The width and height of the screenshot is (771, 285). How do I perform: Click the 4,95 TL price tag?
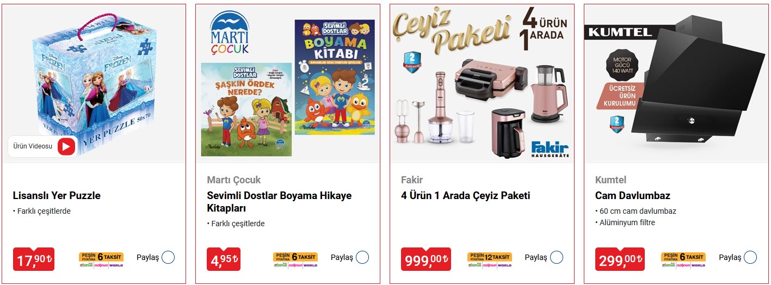224,259
